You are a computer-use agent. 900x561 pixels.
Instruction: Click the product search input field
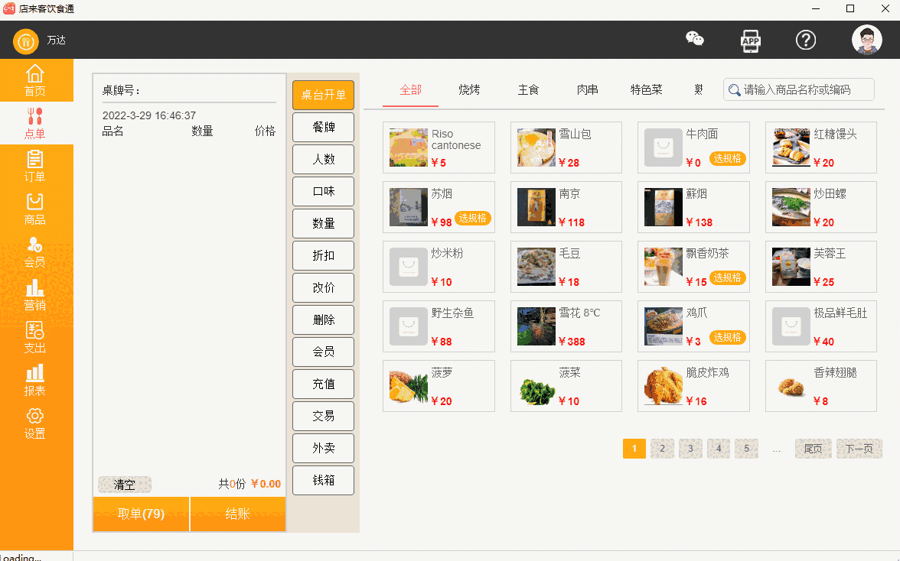coord(798,89)
